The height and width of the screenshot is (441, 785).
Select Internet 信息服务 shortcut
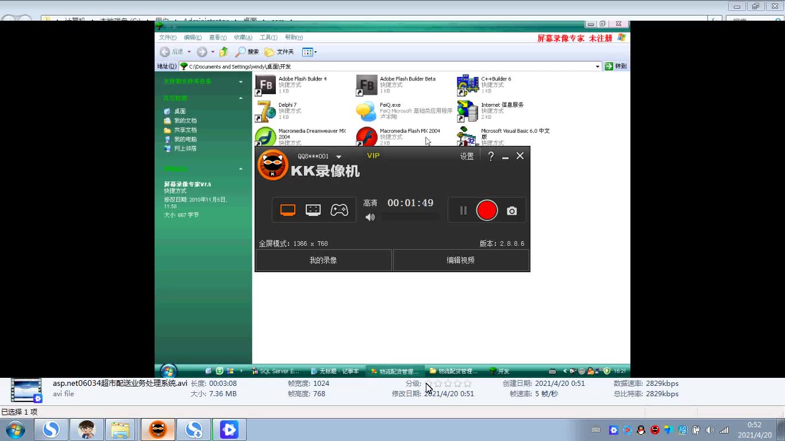click(x=491, y=111)
